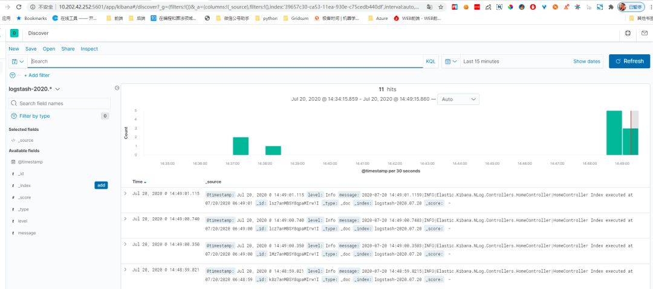653x289 pixels.
Task: Click the green D space avatar icon
Action: click(15, 33)
